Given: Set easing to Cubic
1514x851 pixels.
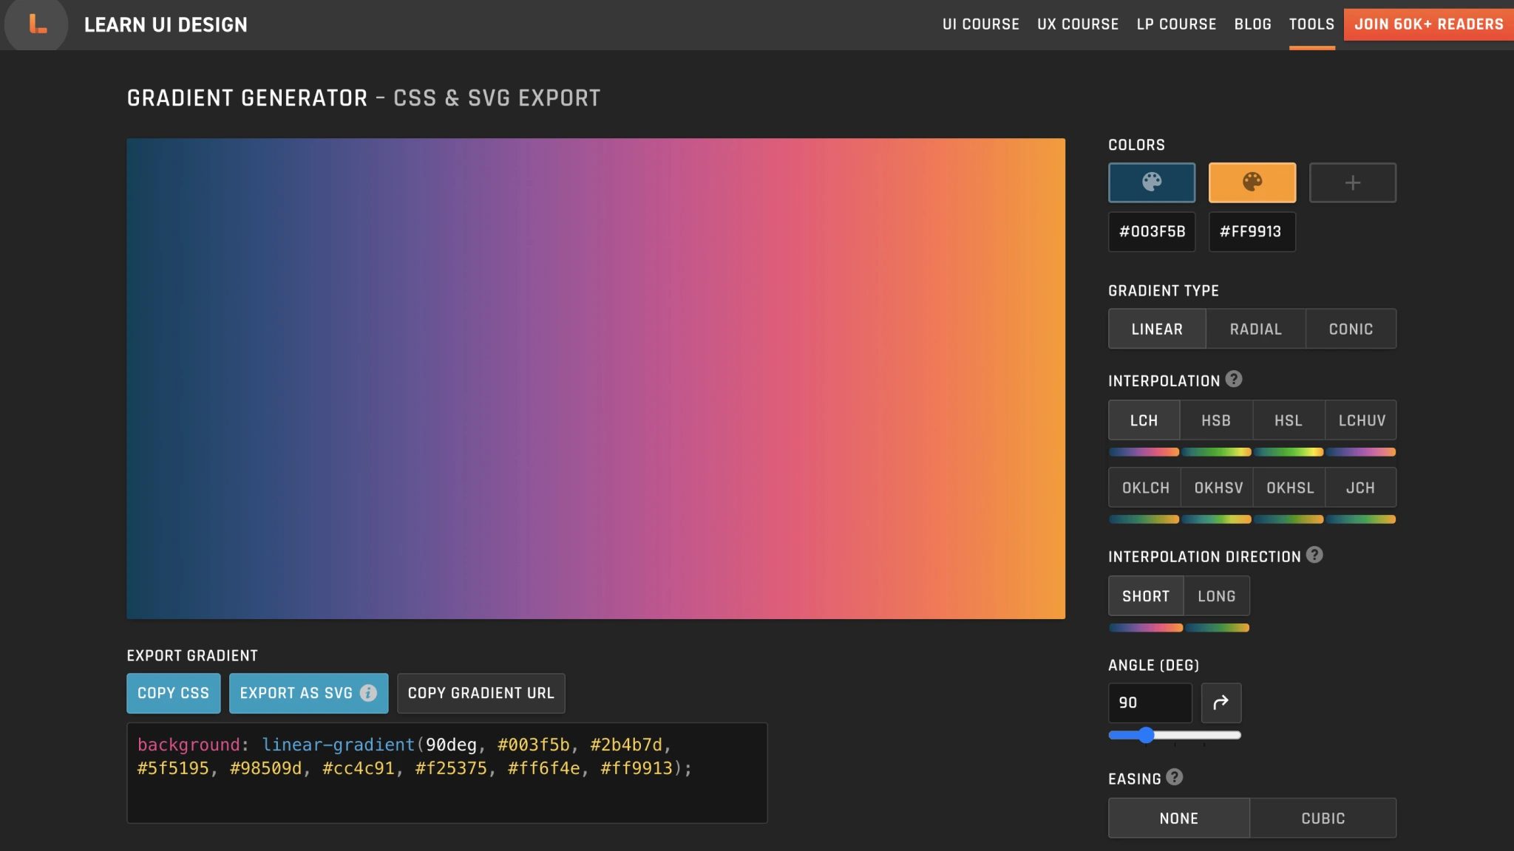Looking at the screenshot, I should pyautogui.click(x=1323, y=818).
